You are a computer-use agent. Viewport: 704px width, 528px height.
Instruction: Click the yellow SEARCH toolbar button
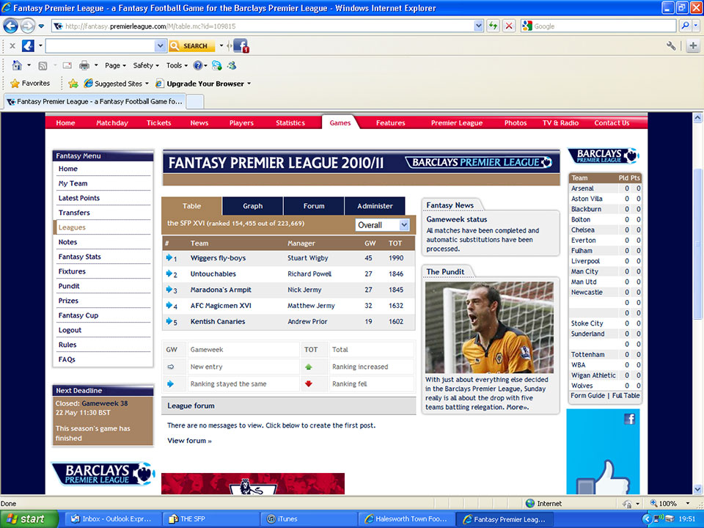[x=191, y=46]
